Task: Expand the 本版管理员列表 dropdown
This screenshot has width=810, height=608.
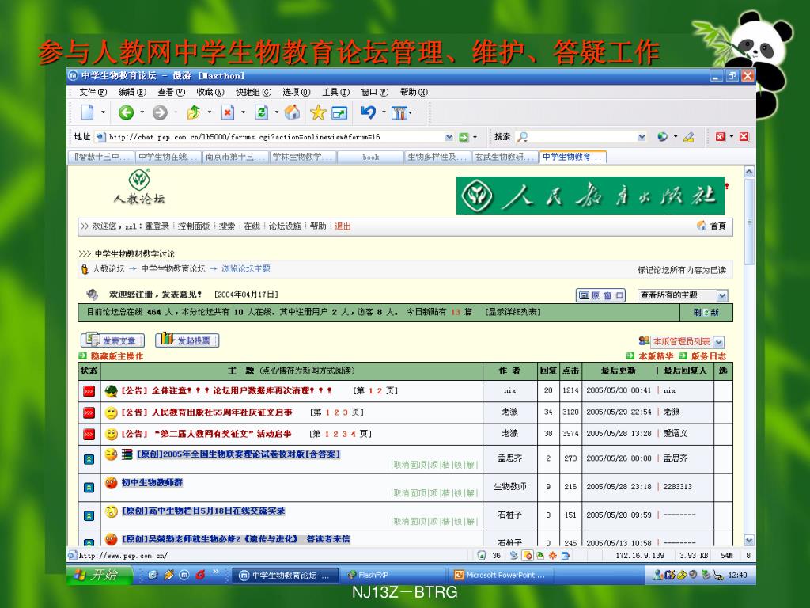Action: (719, 342)
